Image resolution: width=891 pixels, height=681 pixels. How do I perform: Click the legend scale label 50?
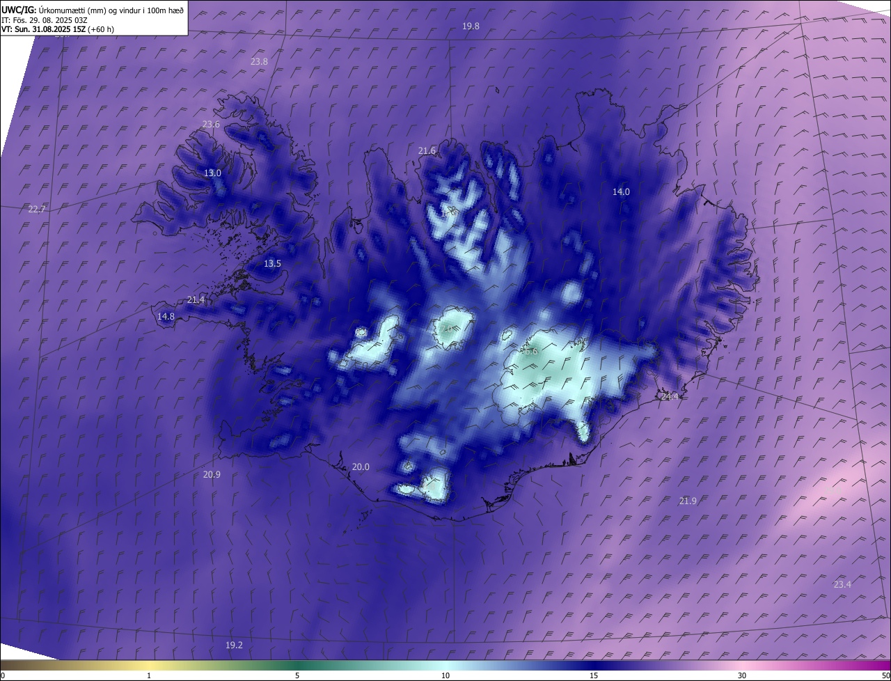[885, 675]
